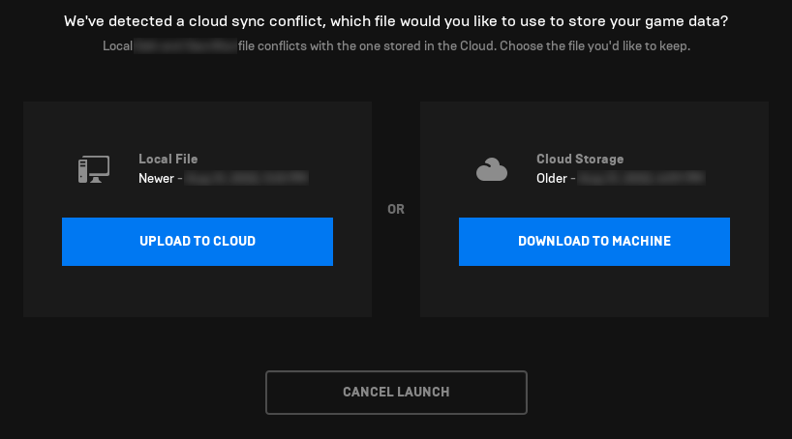The image size is (792, 439).
Task: Click the Cloud Storage cloud icon
Action: pyautogui.click(x=492, y=170)
